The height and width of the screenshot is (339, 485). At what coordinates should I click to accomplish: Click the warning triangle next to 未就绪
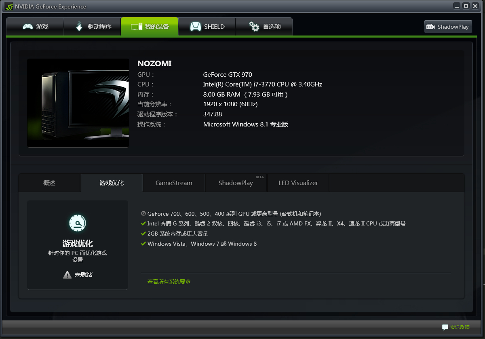tap(67, 275)
